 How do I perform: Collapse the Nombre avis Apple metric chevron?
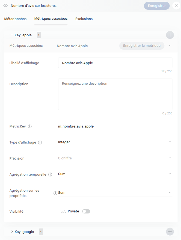(170, 46)
